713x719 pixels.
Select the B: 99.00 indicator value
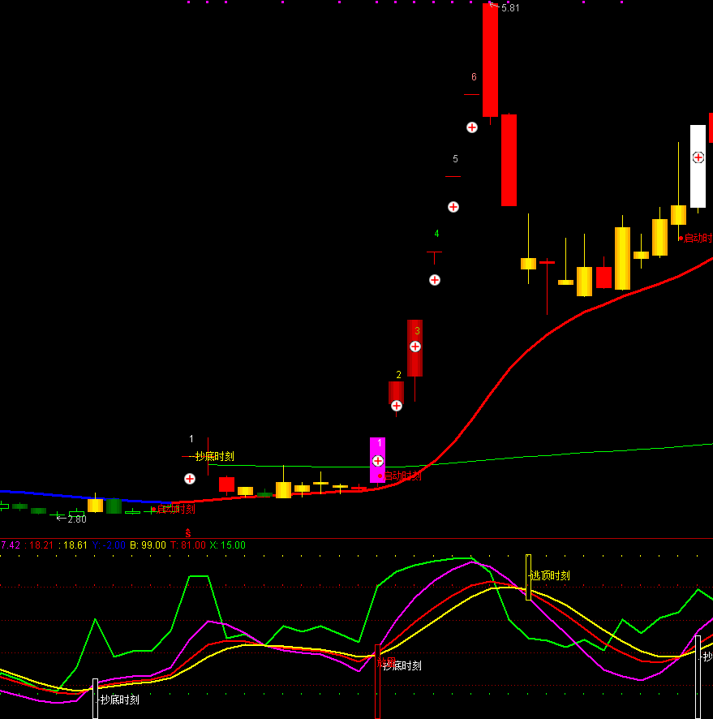(148, 545)
